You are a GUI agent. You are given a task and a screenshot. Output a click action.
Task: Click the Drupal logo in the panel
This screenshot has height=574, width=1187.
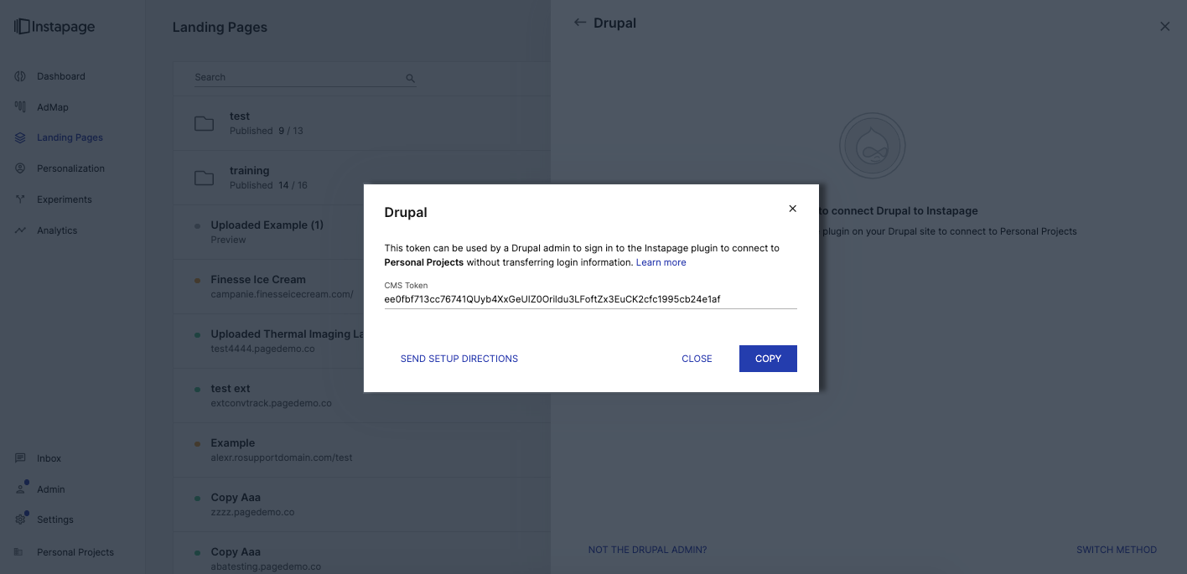[x=872, y=147]
